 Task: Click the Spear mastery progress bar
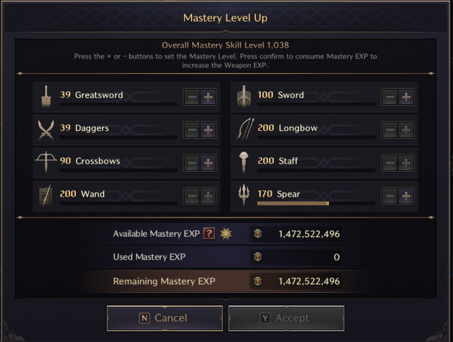pos(316,203)
